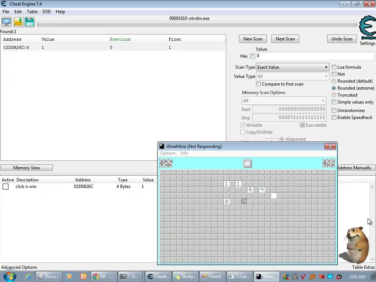Click the colorful flag tray icon
This screenshot has width=376, height=282.
(286, 277)
